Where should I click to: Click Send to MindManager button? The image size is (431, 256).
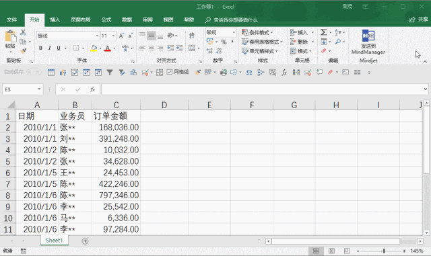click(x=368, y=42)
